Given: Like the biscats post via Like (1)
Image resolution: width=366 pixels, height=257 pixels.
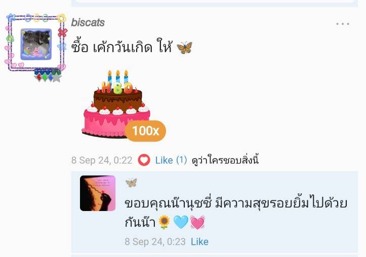Looking at the screenshot, I should pos(171,160).
